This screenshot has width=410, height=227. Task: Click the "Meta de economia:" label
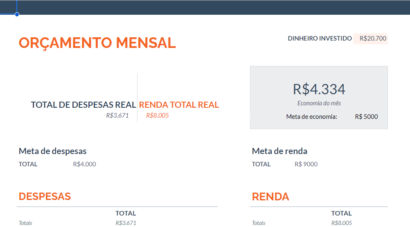[x=312, y=117]
